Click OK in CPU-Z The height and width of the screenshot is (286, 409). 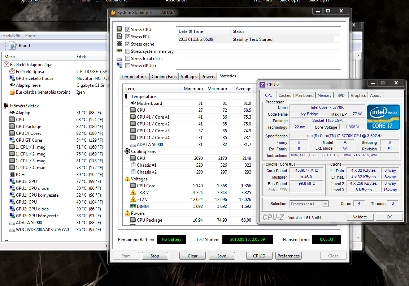point(389,217)
